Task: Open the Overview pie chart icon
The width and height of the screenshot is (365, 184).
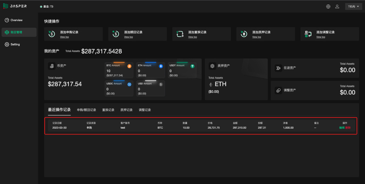Action: [x=7, y=20]
